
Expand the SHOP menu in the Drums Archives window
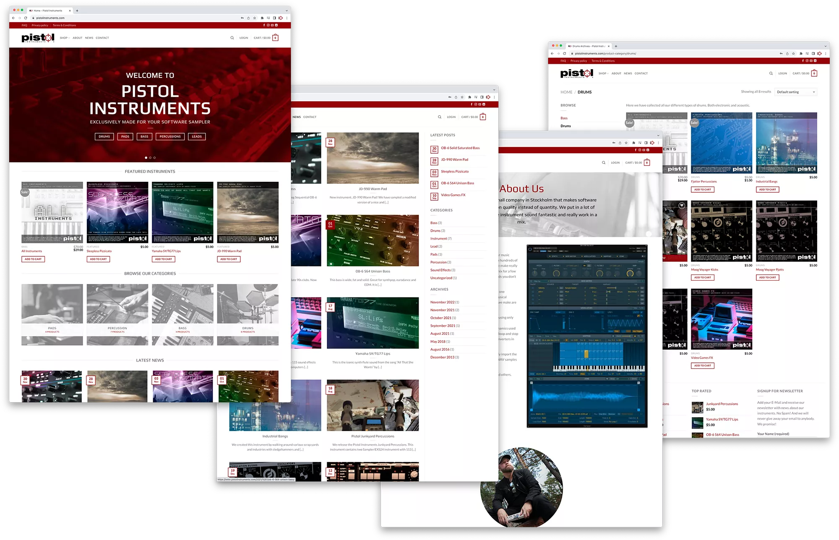click(604, 73)
